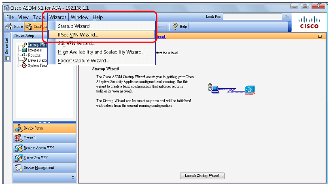Click the Remote Access VPN icon
329x192 pixels.
[19, 148]
